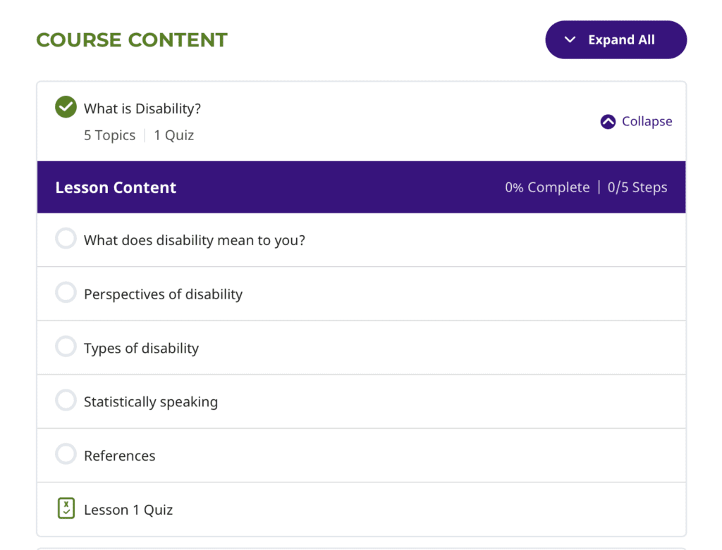Open the Types of disability topic
This screenshot has height=550, width=722.
pos(141,347)
